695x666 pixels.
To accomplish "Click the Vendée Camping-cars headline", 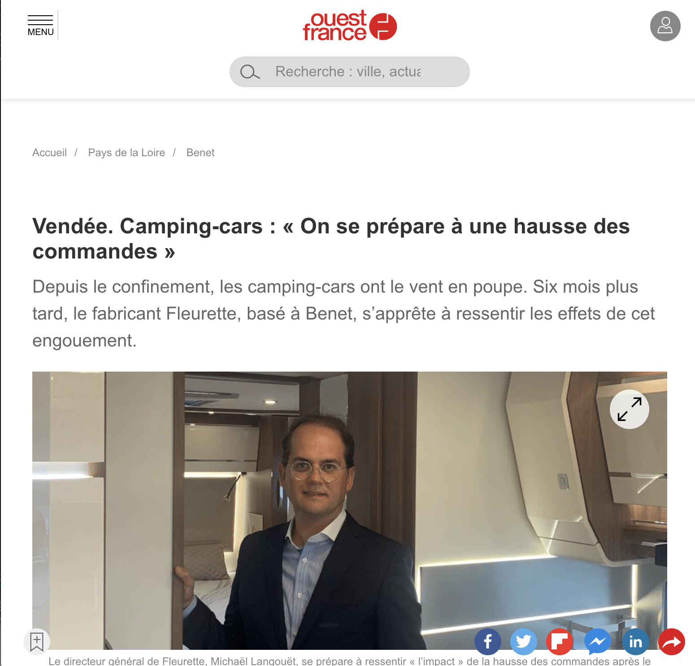I will [331, 239].
